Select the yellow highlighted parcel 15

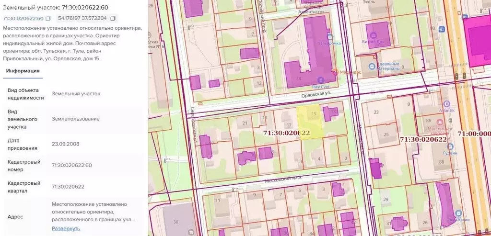[x=310, y=122]
